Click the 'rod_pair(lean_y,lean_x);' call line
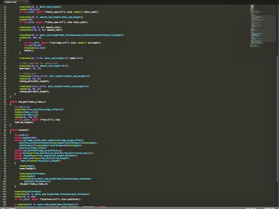This screenshot has height=209, width=279. [x=34, y=184]
